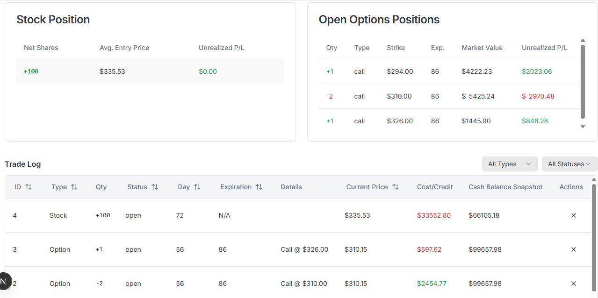Remove the Call @ $326.00 option trade
The height and width of the screenshot is (298, 598).
click(x=574, y=249)
